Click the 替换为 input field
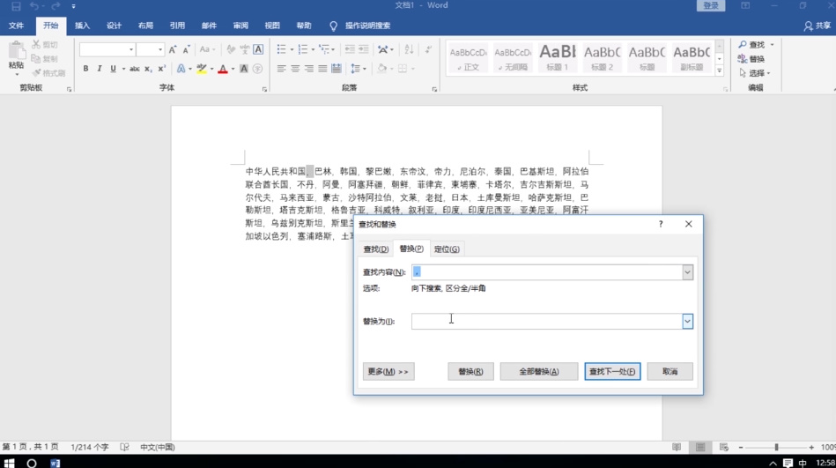Image resolution: width=836 pixels, height=468 pixels. click(x=546, y=321)
